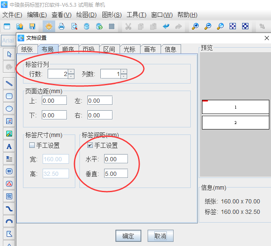
Task: Click the save document toolbar icon
Action: 32,26
